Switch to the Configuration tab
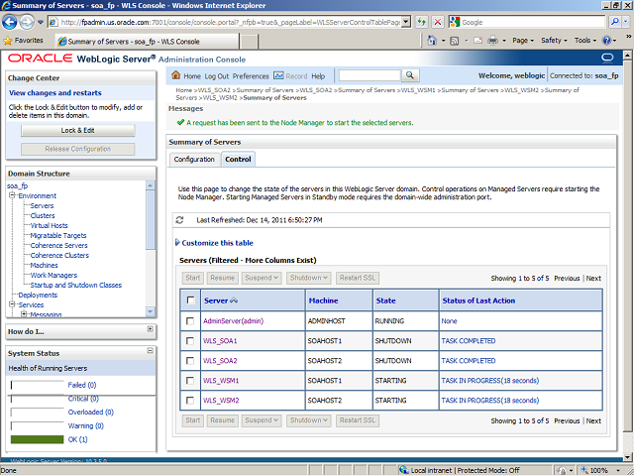 [x=194, y=159]
